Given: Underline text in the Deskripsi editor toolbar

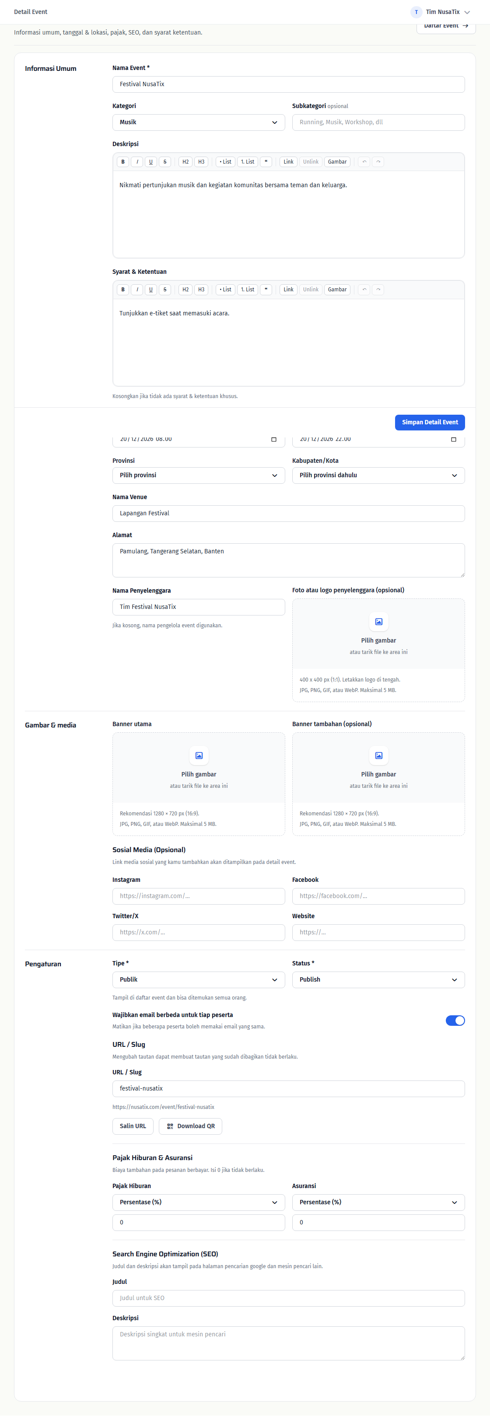Looking at the screenshot, I should point(150,161).
